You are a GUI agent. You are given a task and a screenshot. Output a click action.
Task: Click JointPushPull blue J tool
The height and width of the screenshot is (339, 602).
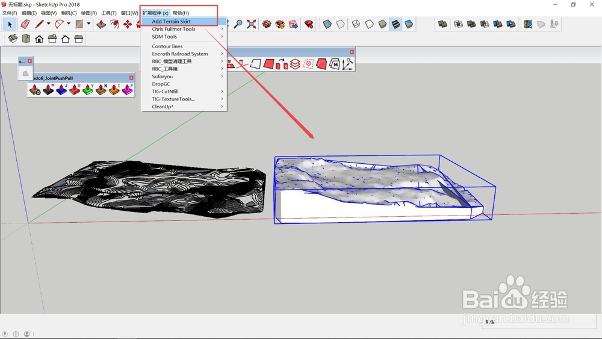pos(61,90)
